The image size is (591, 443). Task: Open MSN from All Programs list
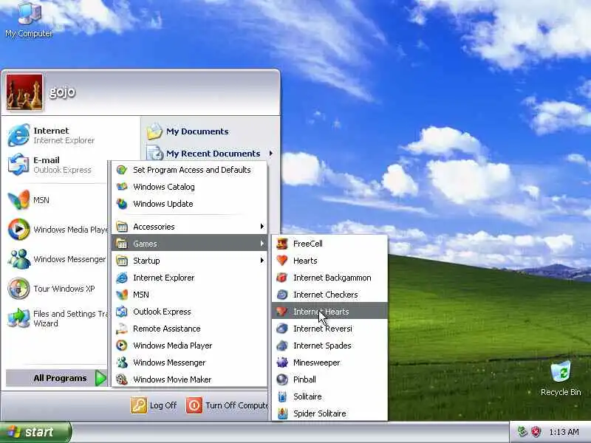(x=190, y=295)
